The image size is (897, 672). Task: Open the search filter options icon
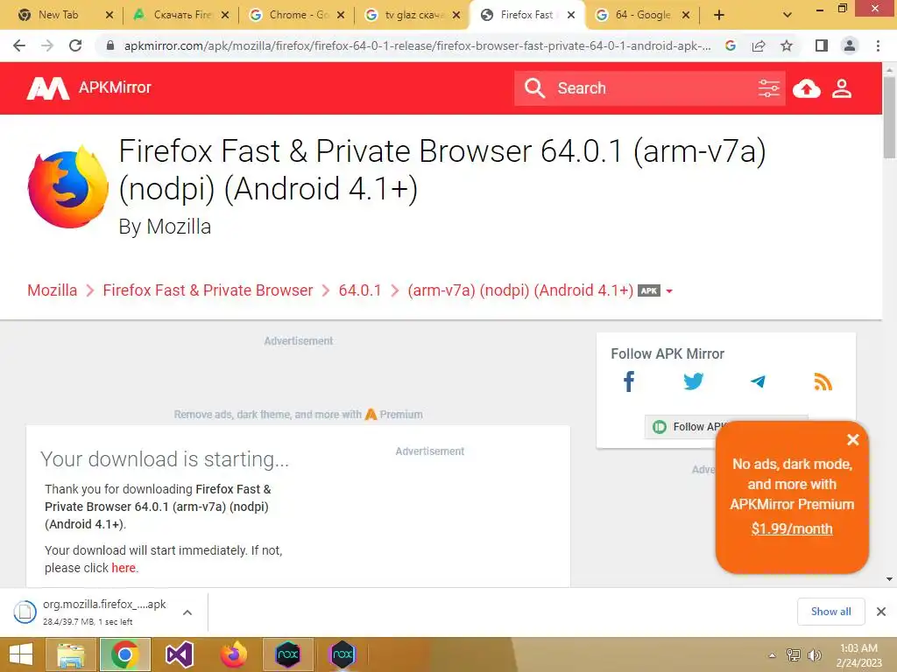(x=768, y=88)
